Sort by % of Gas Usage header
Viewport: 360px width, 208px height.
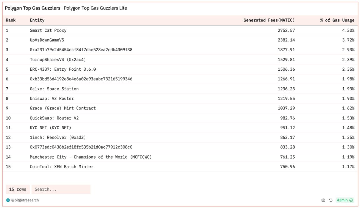point(337,20)
